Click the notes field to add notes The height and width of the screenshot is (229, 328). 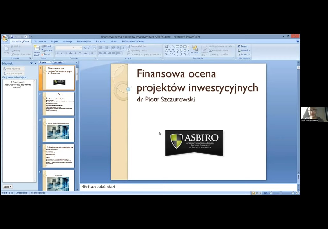point(188,187)
